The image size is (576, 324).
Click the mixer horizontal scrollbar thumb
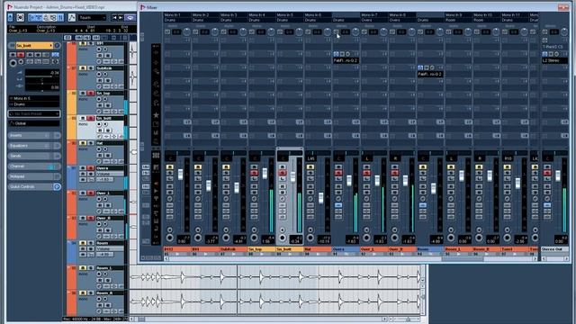coord(463,258)
